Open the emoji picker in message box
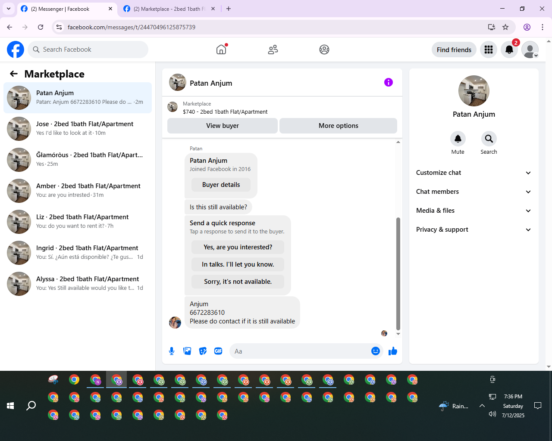This screenshot has width=552, height=441. pos(376,351)
